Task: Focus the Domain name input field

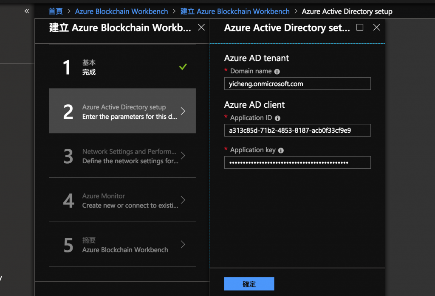Action: point(297,84)
